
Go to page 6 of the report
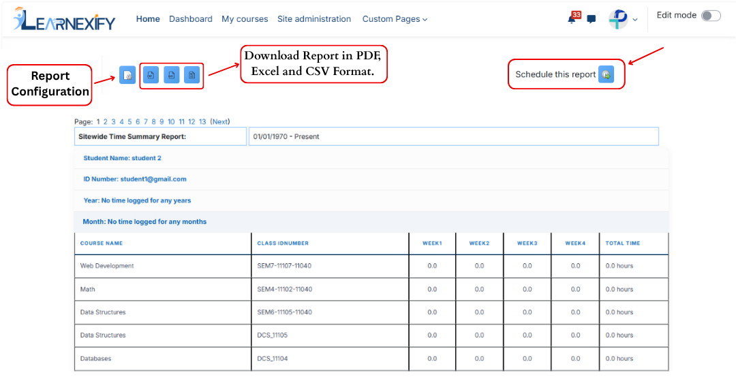(x=138, y=121)
